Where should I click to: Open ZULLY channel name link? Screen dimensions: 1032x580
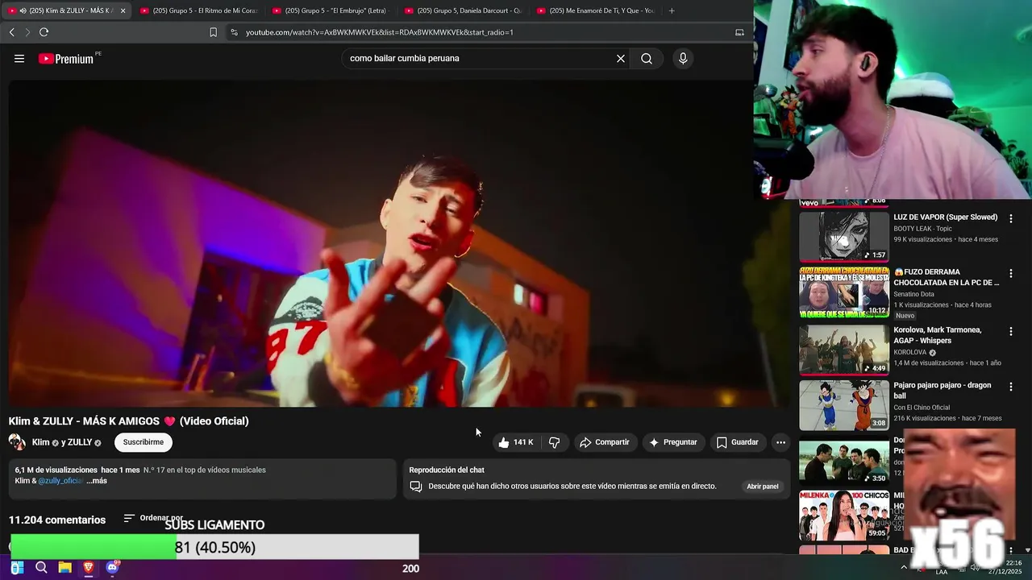(80, 442)
